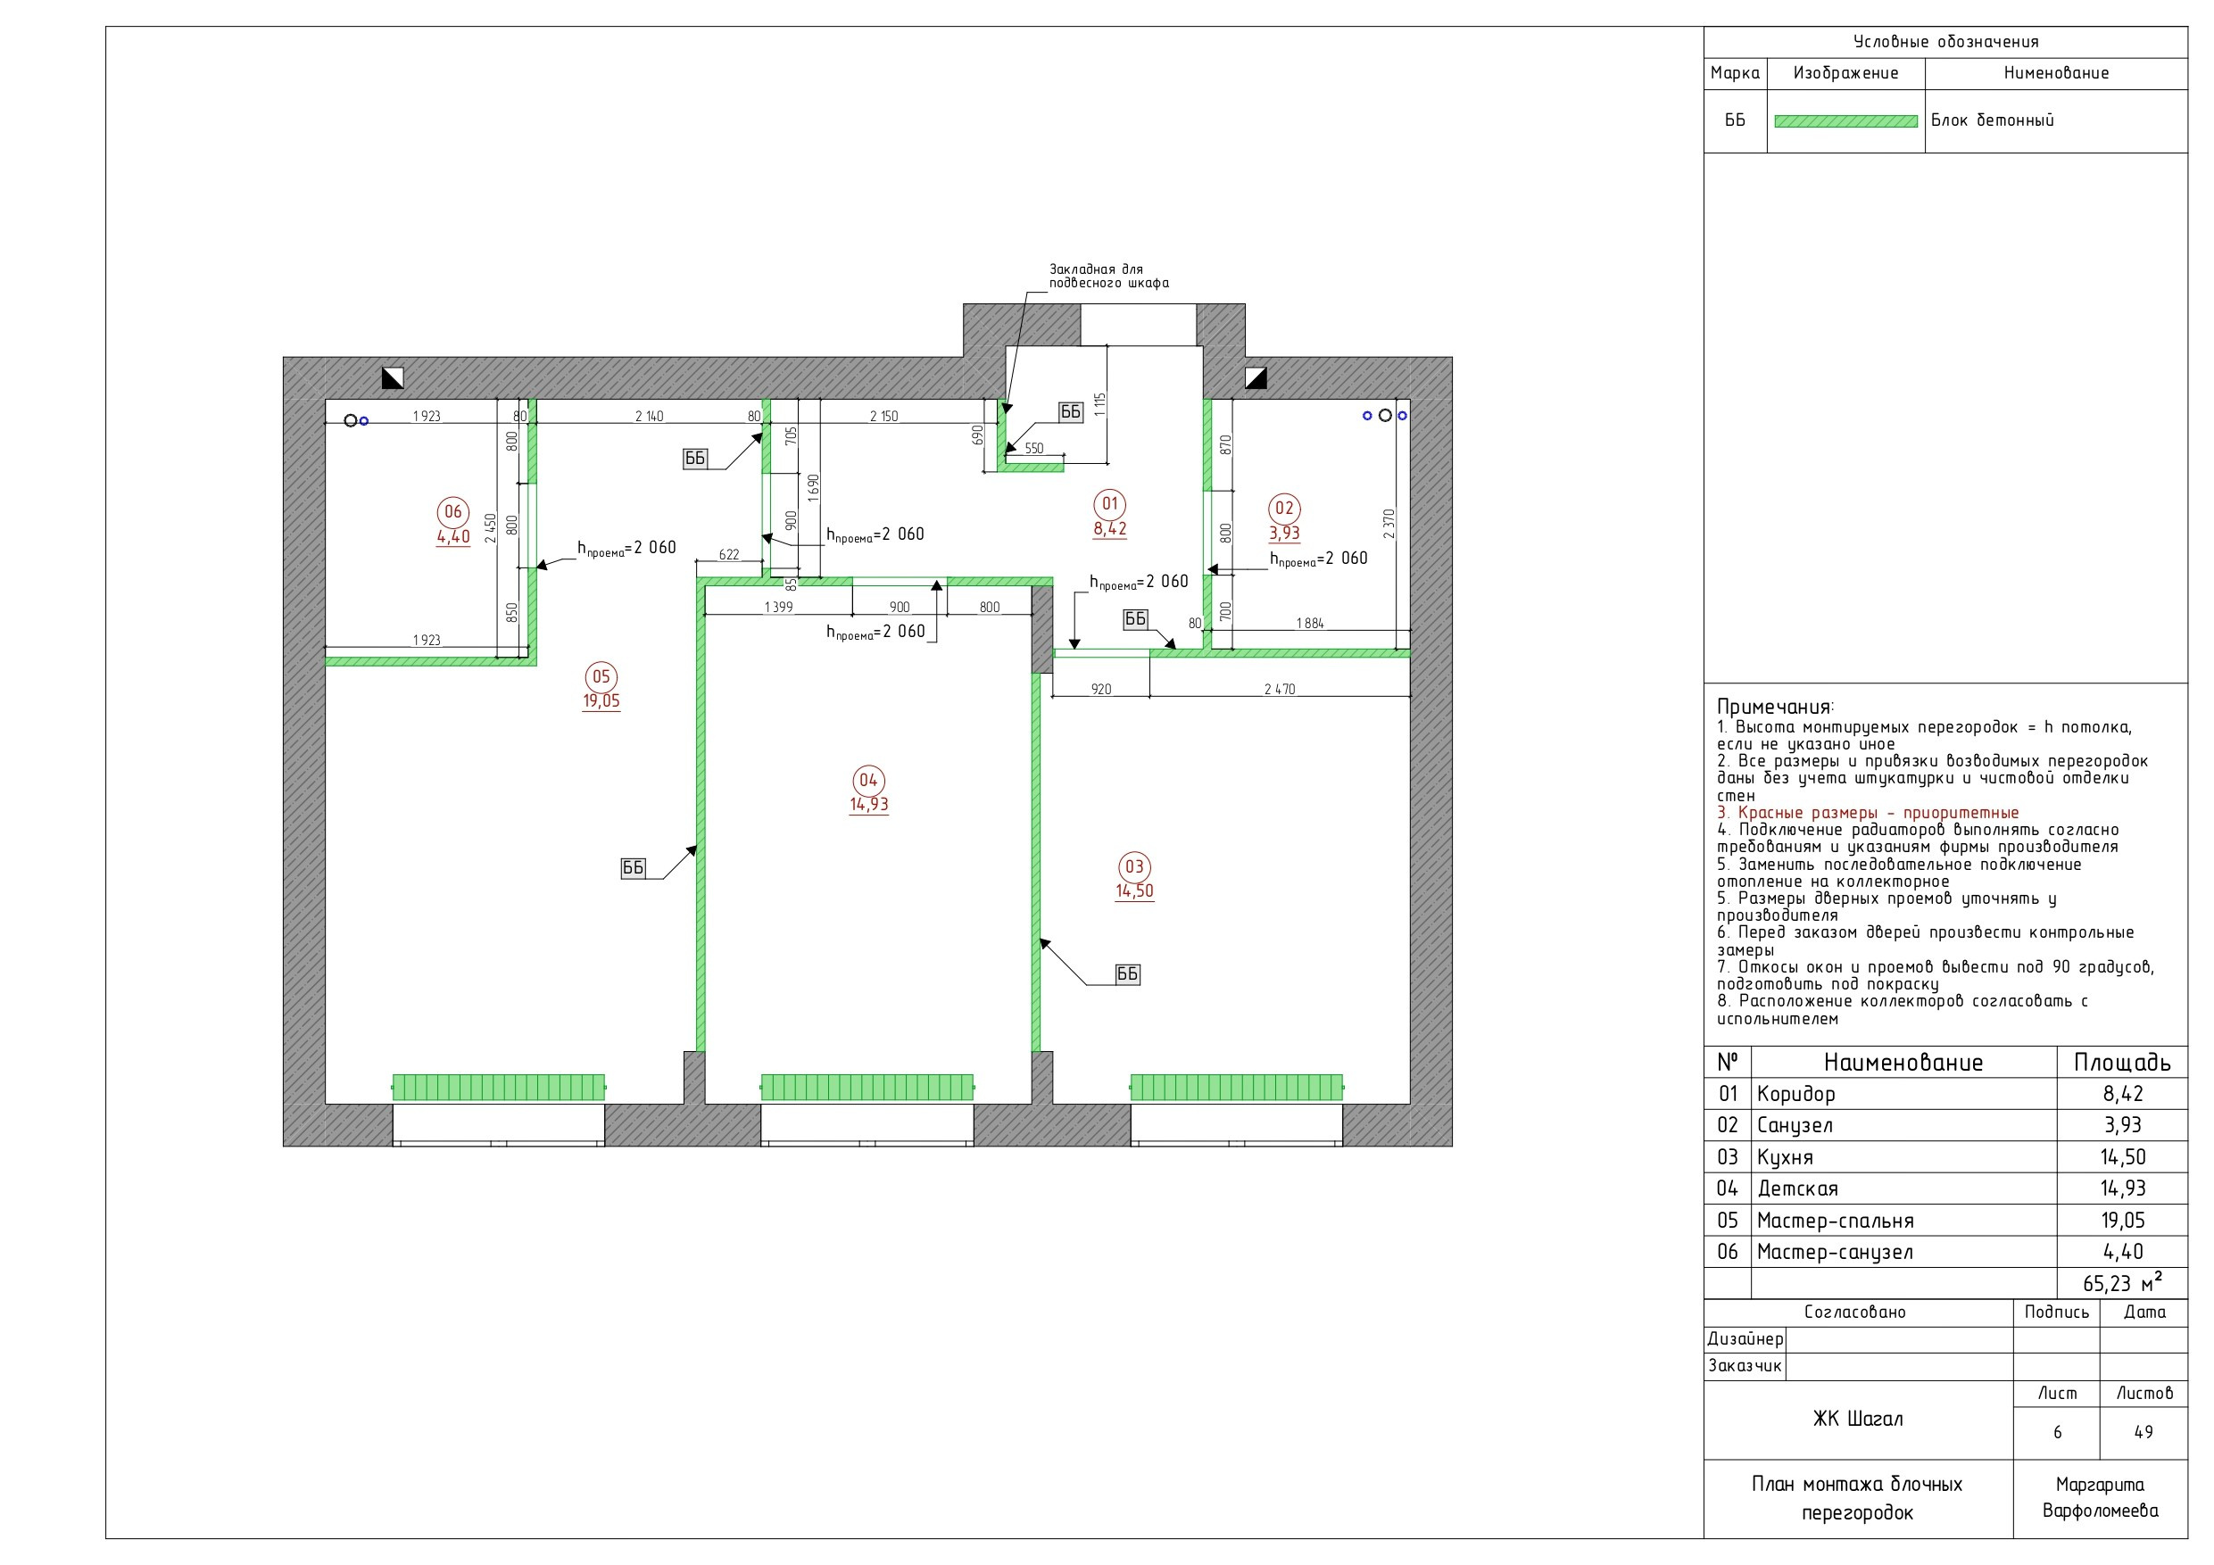Click the 'Заказчик' approval row
Image resolution: width=2214 pixels, height=1565 pixels.
point(1945,1366)
